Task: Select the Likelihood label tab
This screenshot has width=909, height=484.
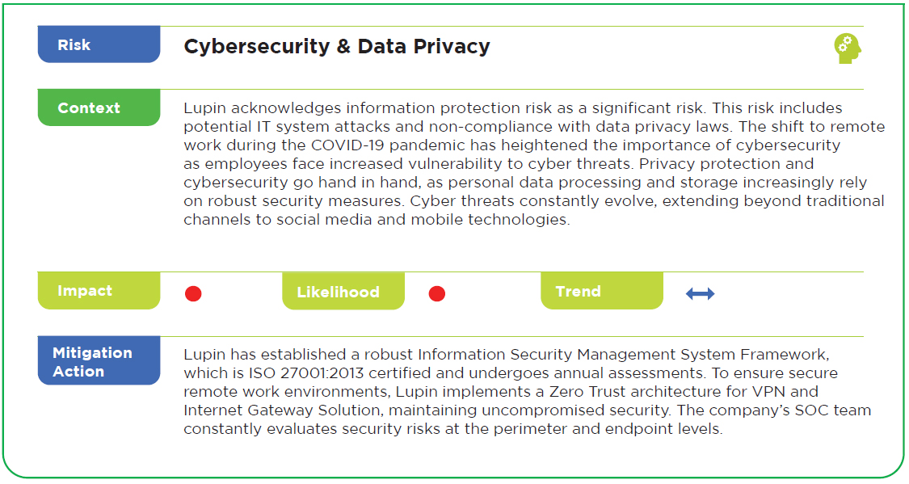Action: point(343,292)
